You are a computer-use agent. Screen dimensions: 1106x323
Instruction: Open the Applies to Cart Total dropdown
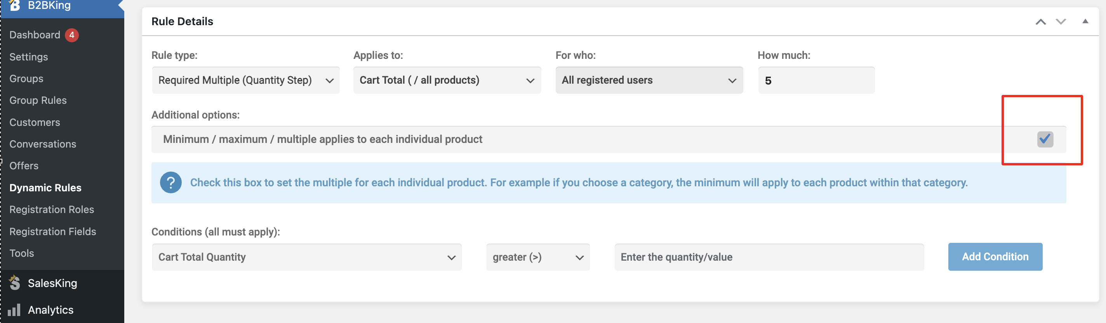point(447,80)
